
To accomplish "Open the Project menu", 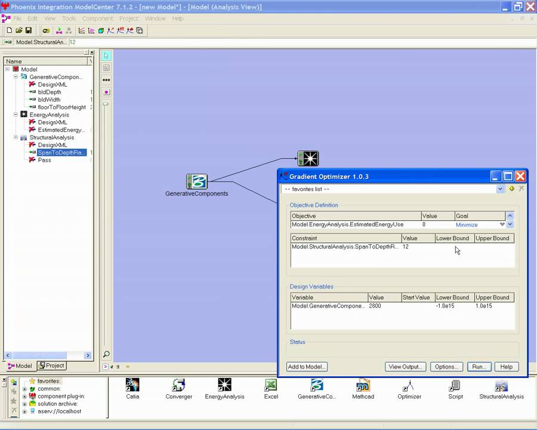I will (129, 19).
